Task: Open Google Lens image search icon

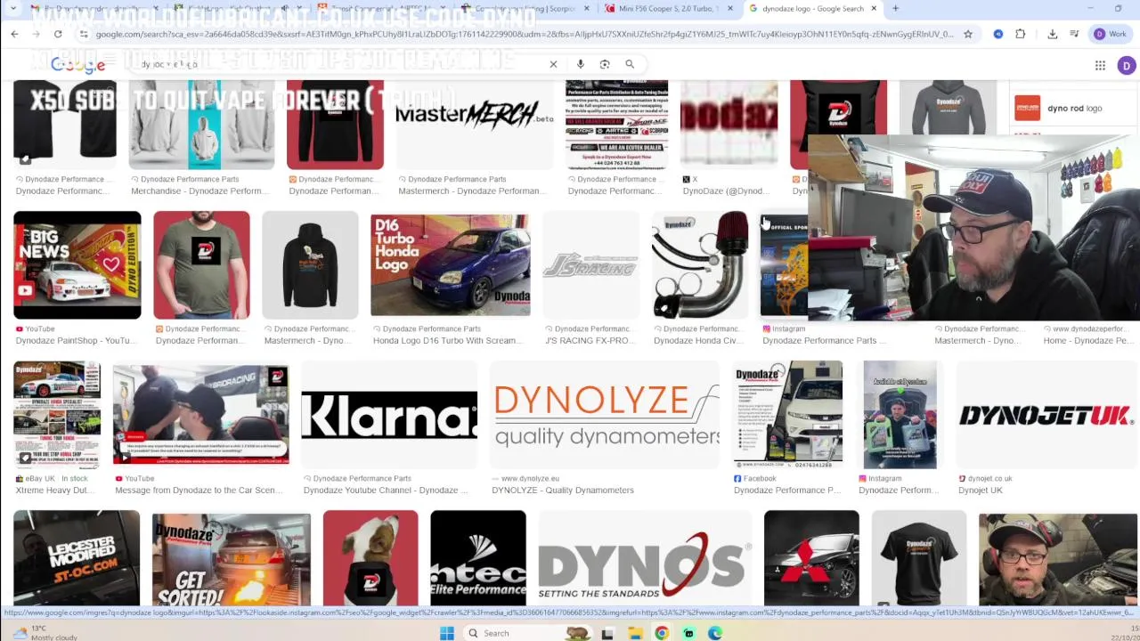Action: click(x=605, y=64)
